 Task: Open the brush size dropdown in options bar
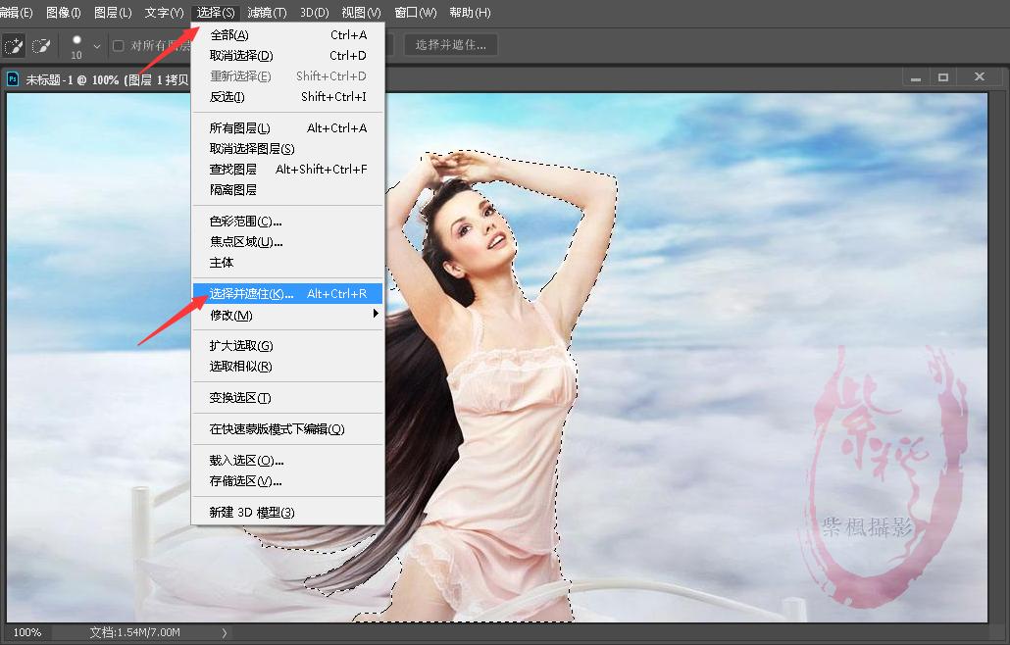98,45
